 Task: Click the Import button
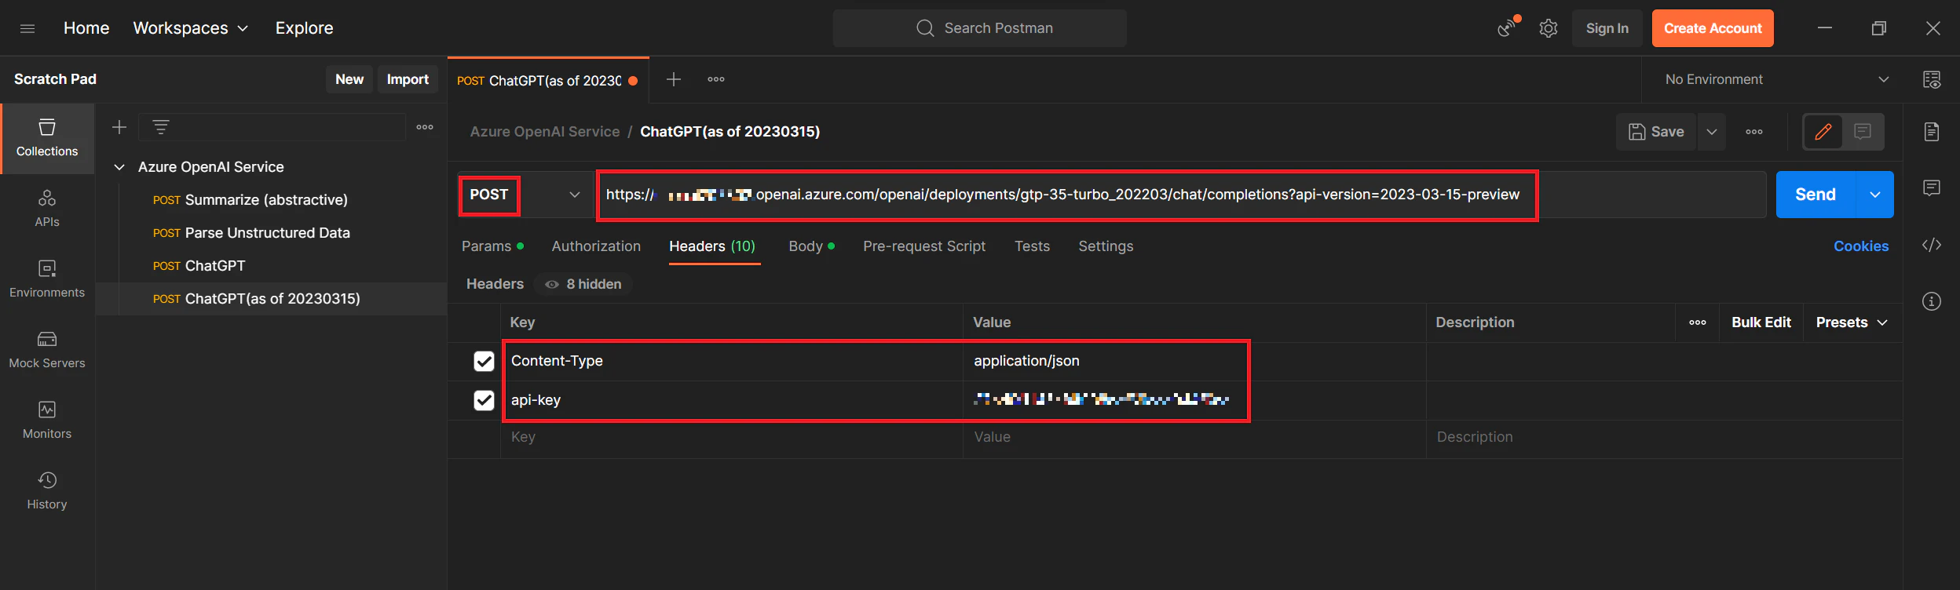click(x=408, y=79)
